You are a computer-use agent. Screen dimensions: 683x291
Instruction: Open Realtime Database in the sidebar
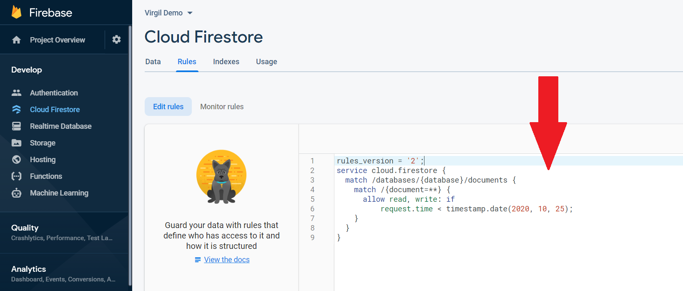point(60,126)
